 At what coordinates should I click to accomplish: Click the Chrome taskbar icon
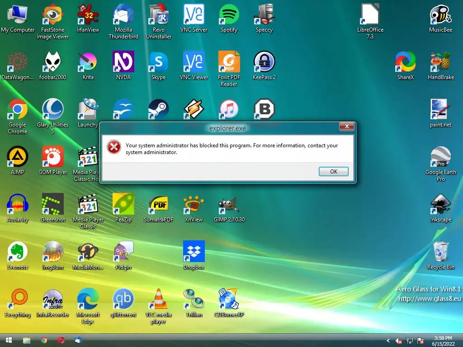pyautogui.click(x=44, y=340)
